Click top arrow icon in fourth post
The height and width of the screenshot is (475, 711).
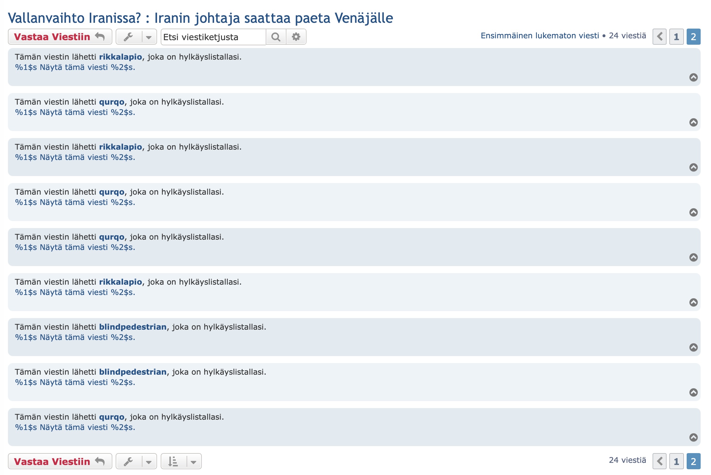coord(694,212)
